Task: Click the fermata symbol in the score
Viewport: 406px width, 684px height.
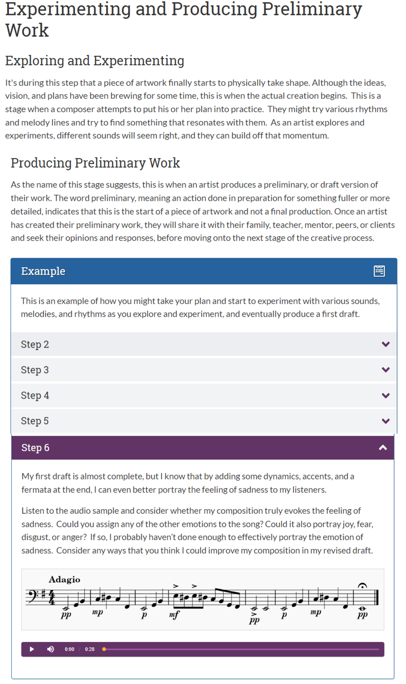Action: (362, 585)
